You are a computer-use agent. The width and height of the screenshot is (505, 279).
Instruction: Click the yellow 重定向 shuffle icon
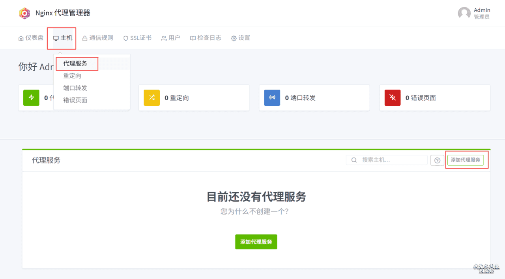[151, 98]
